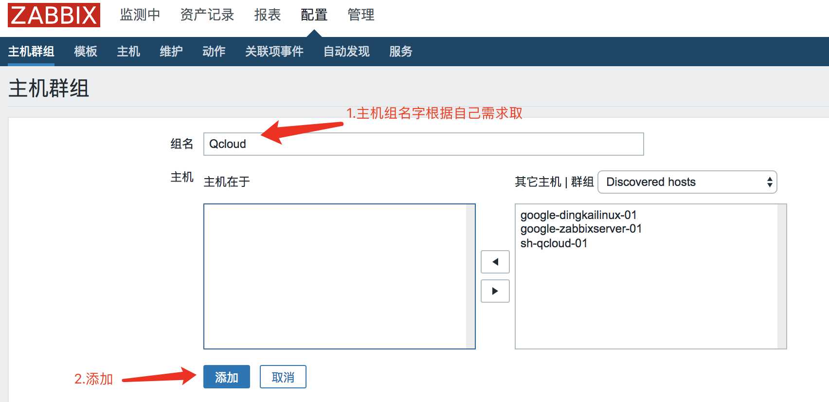Image resolution: width=829 pixels, height=402 pixels.
Task: Select google-zabbixserver-01 in other hosts list
Action: [x=581, y=228]
